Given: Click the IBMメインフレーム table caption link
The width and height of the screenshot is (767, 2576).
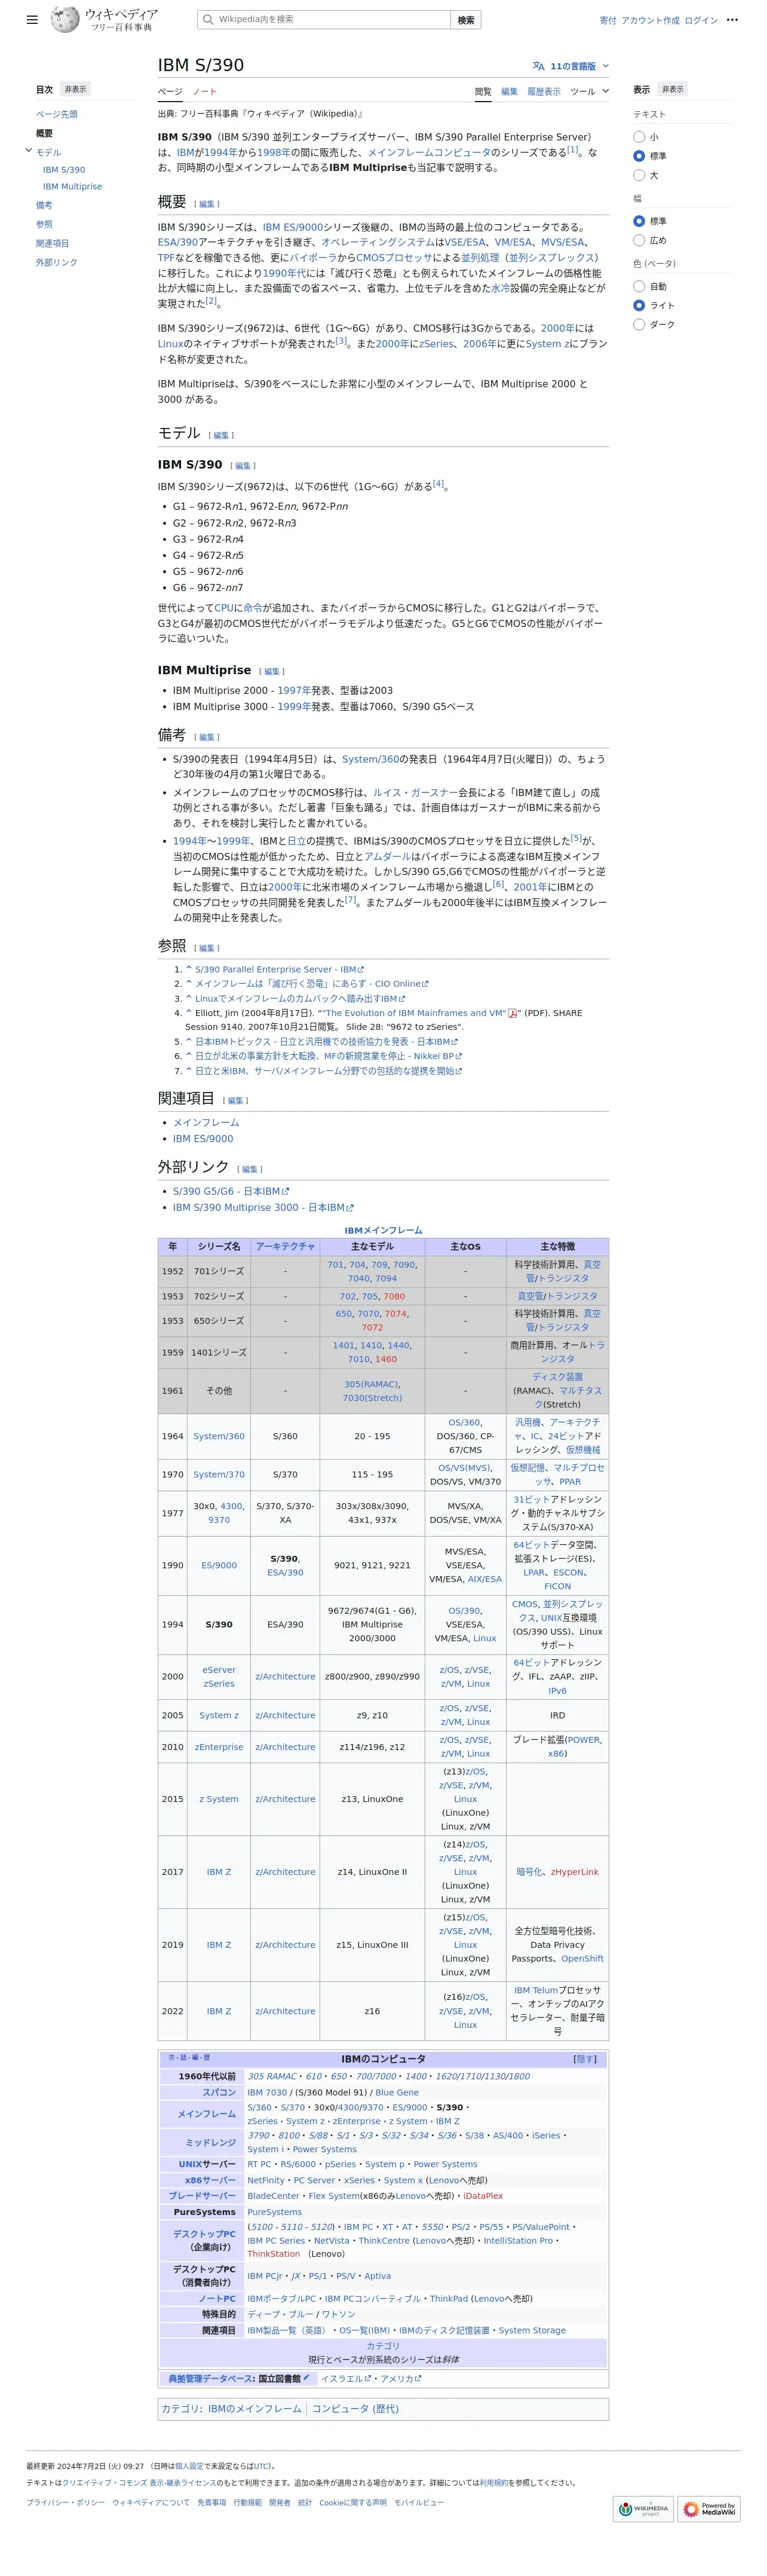Looking at the screenshot, I should pyautogui.click(x=383, y=1231).
